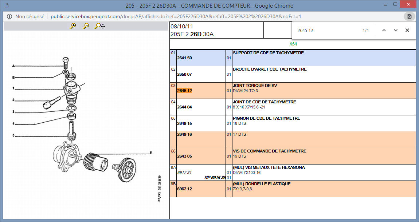This screenshot has height=222, width=419.
Task: Click the green MA header label
Action: (x=293, y=44)
